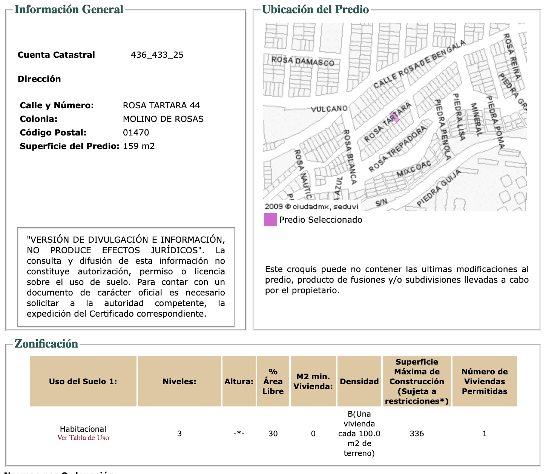The height and width of the screenshot is (474, 546).
Task: Click the Número de Viviendas Permitidas header
Action: coord(485,382)
